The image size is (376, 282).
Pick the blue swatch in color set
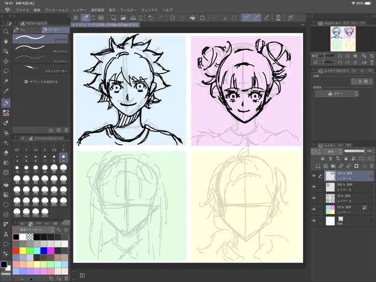pos(44,250)
